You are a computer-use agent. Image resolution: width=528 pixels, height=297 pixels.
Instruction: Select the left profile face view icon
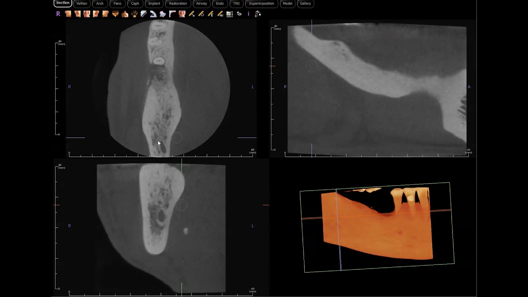[106, 14]
